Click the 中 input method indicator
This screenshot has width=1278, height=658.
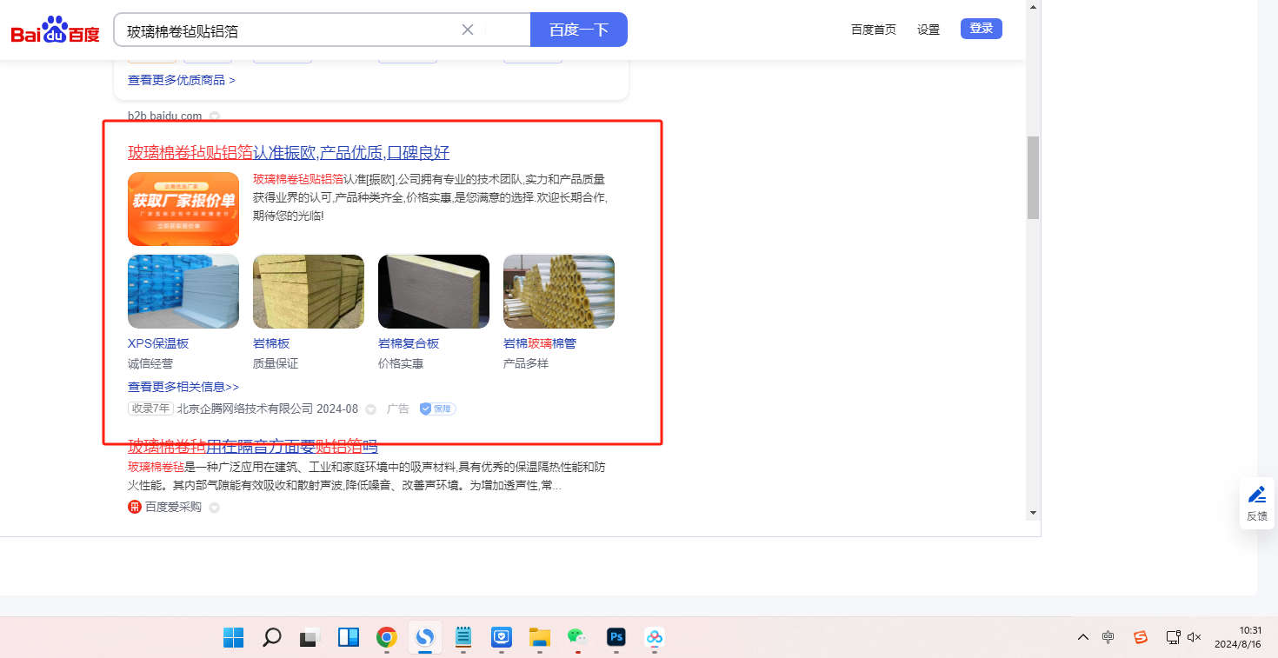[x=1108, y=637]
